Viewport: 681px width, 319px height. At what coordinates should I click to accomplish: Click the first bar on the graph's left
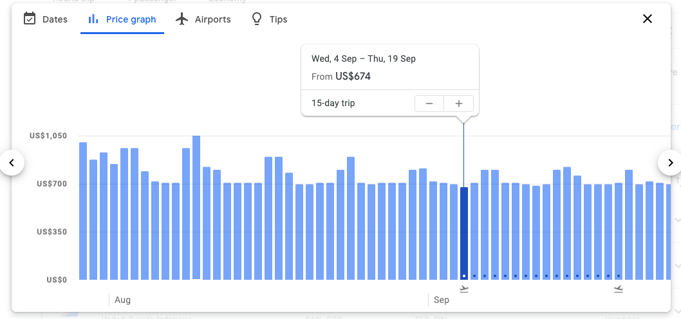[83, 212]
